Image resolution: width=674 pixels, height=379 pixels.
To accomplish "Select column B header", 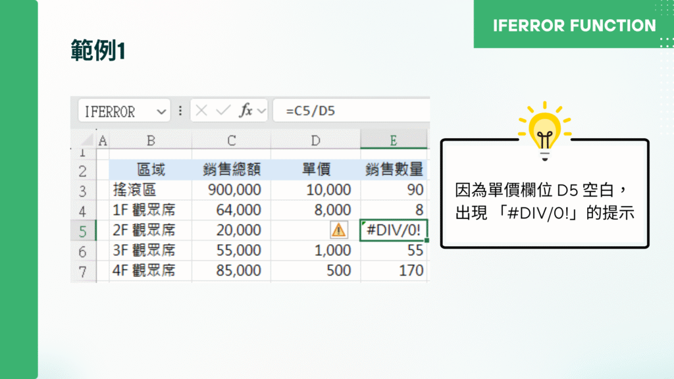I will coord(151,140).
